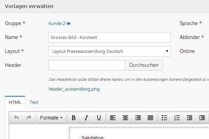Click the Vorlagen verwalten heading
This screenshot has height=139, width=209.
click(29, 6)
